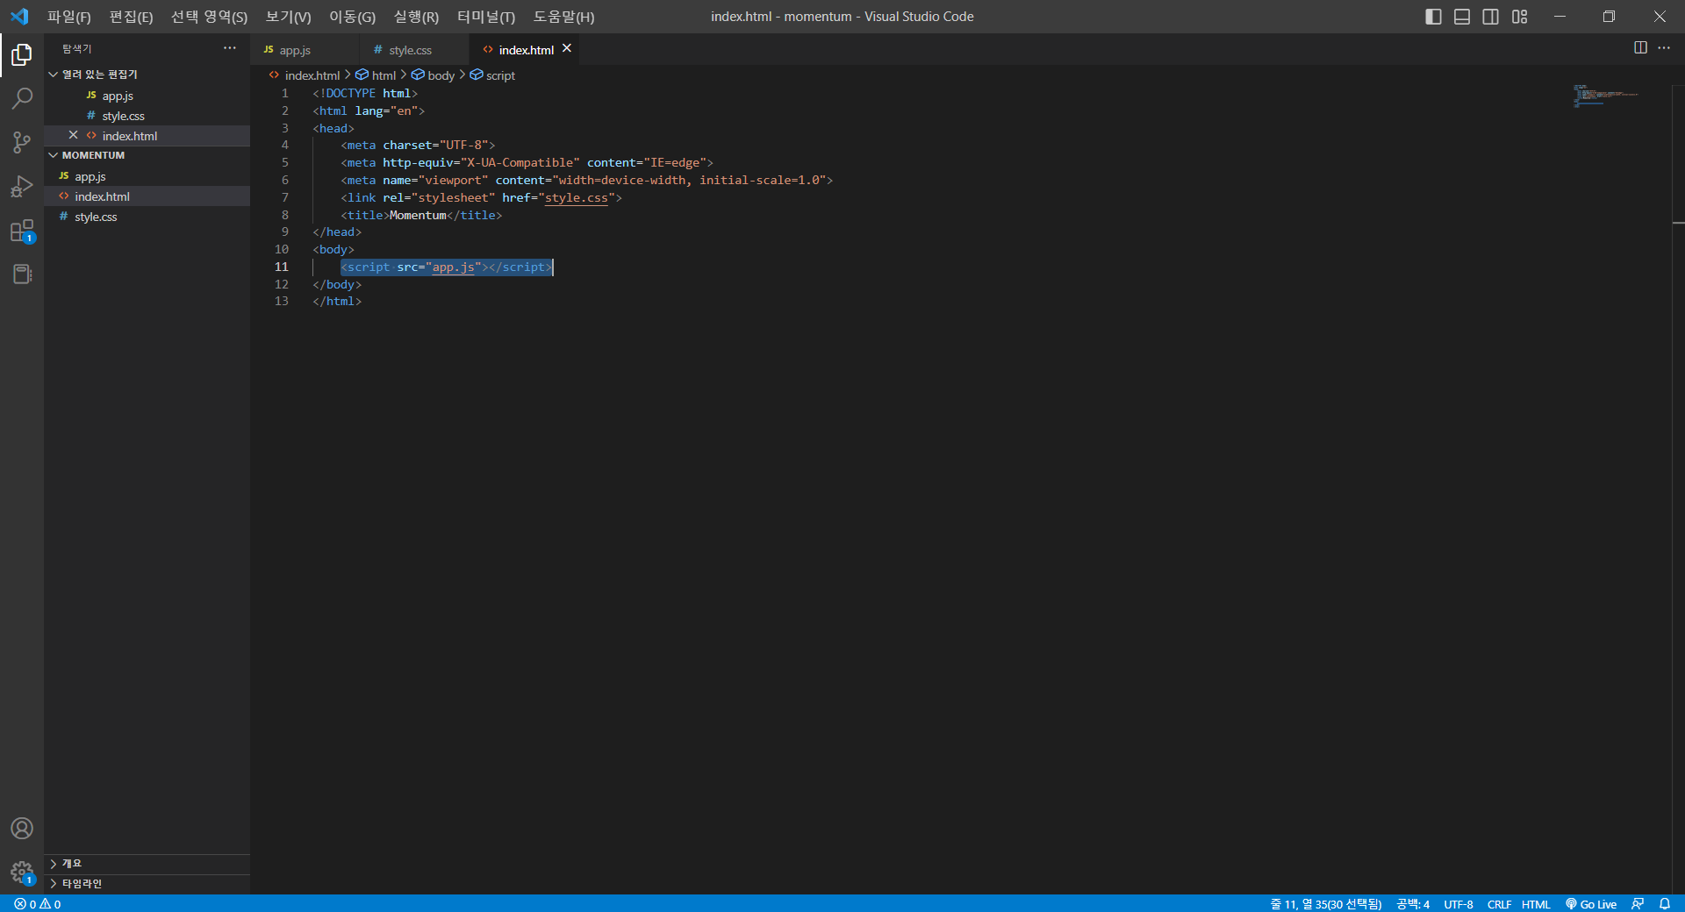Viewport: 1685px width, 912px height.
Task: Expand the 타임라인 section
Action: pyautogui.click(x=147, y=884)
